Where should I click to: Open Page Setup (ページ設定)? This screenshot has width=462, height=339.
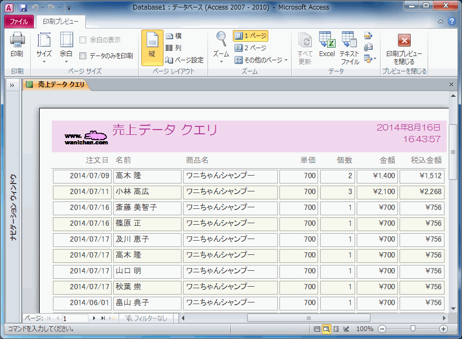[185, 60]
